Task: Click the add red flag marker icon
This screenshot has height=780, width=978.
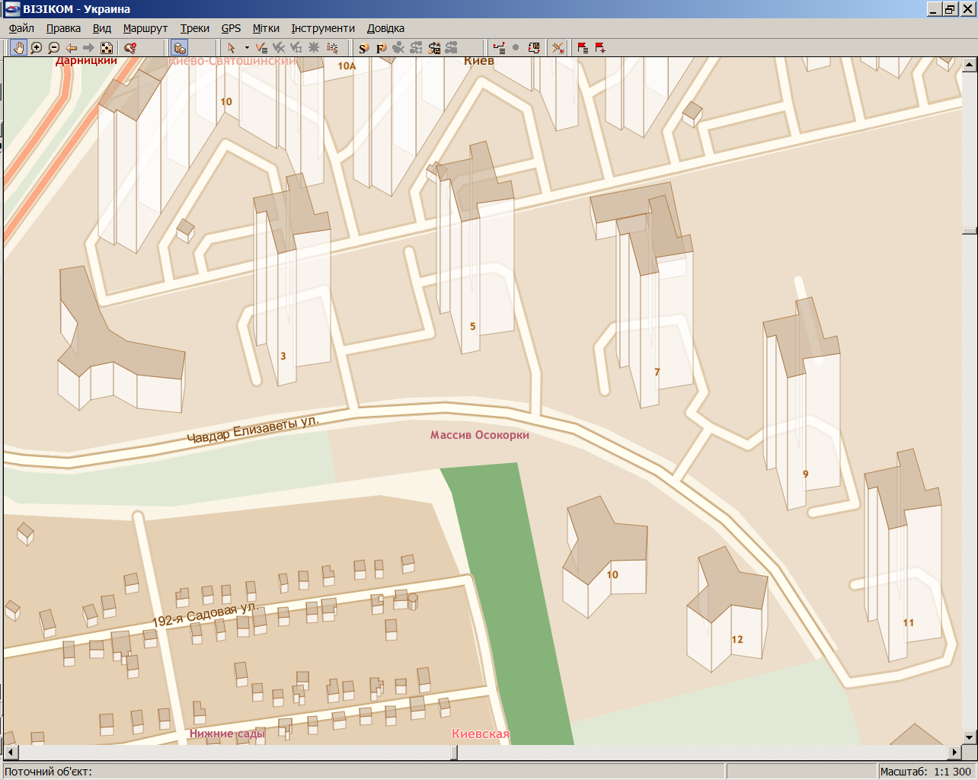Action: (600, 48)
